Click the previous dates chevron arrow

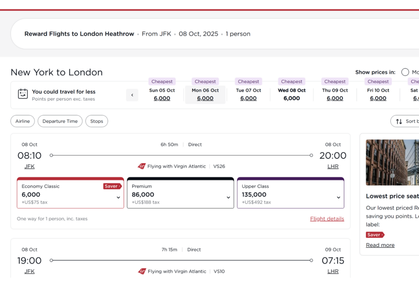132,95
